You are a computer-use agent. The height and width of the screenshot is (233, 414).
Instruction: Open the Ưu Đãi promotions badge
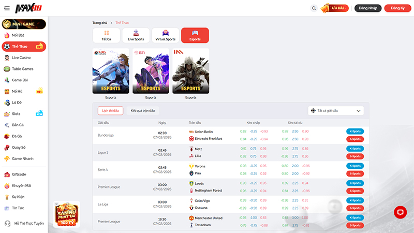[334, 8]
